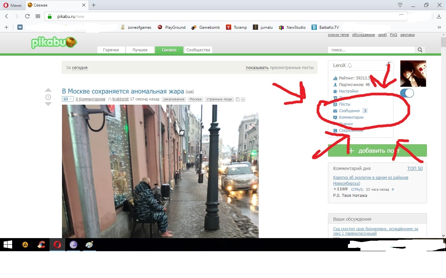Image resolution: width=446 pixels, height=278 pixels.
Task: Open Комментарии in the profile menu
Action: click(351, 117)
